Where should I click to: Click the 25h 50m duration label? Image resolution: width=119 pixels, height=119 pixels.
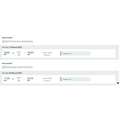click(x=19, y=78)
